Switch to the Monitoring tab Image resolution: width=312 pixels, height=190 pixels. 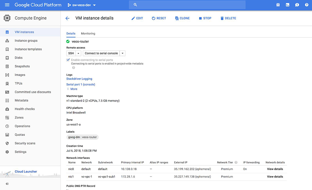[88, 34]
